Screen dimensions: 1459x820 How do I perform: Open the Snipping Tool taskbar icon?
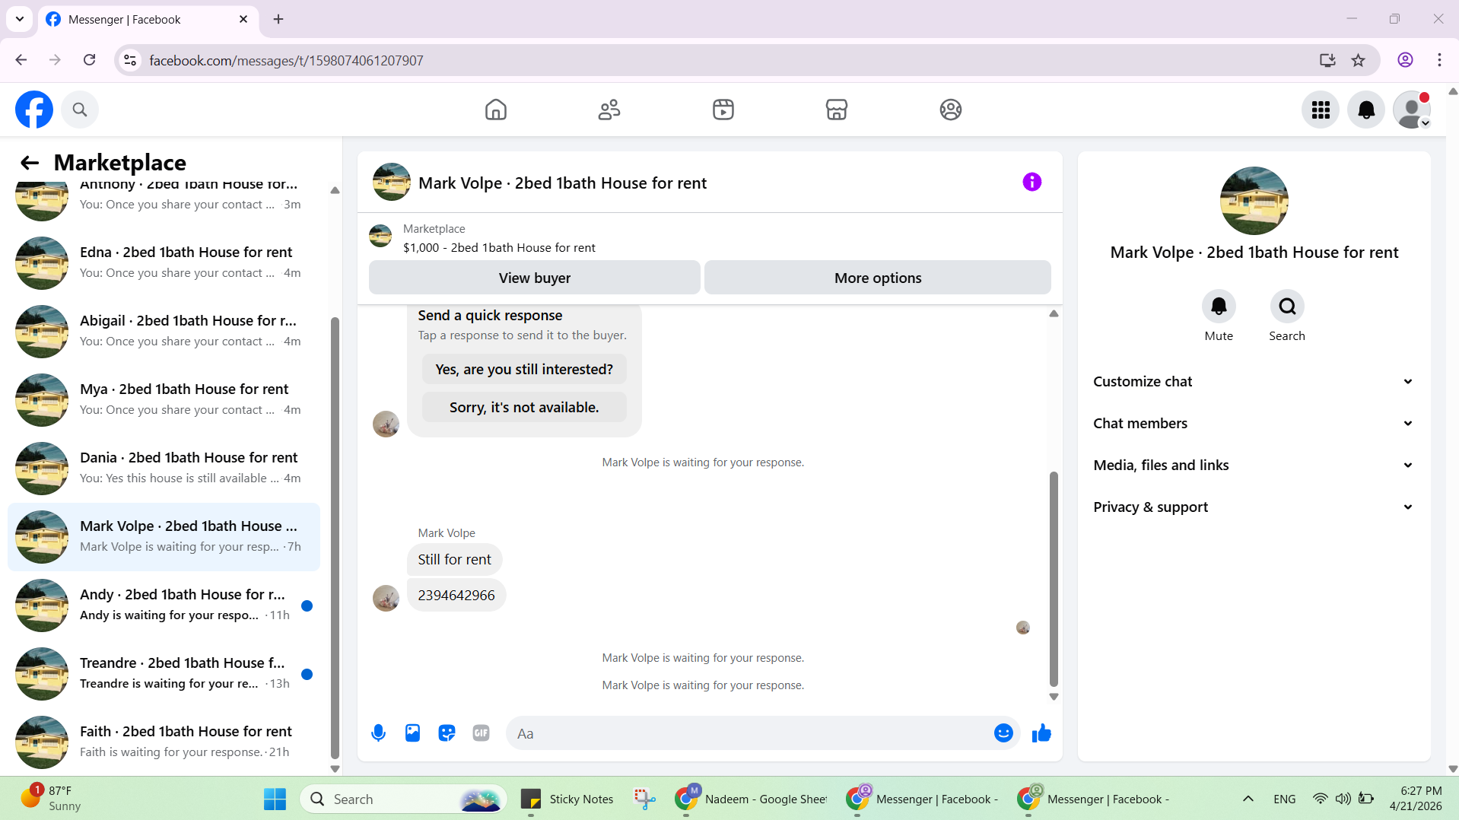644,799
